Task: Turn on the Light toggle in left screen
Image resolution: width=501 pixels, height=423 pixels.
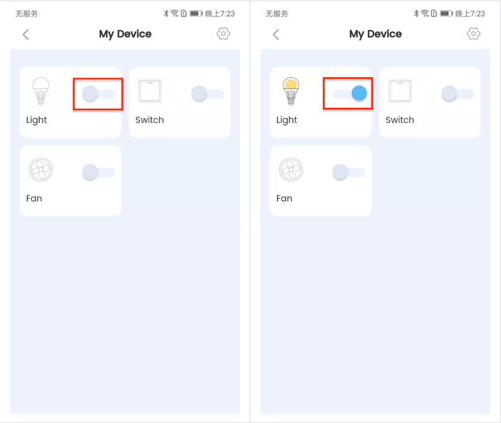Action: pyautogui.click(x=98, y=94)
